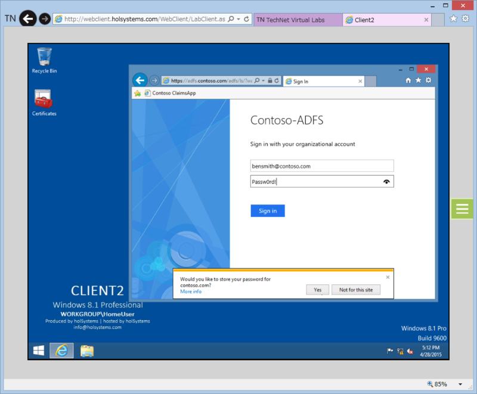Refresh the inner Sign In page
The width and height of the screenshot is (477, 394).
pos(277,80)
